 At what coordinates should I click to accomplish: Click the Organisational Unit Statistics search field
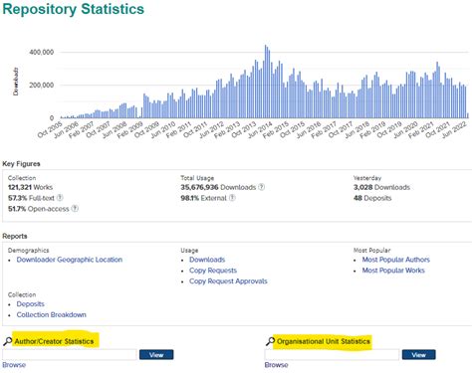click(332, 354)
